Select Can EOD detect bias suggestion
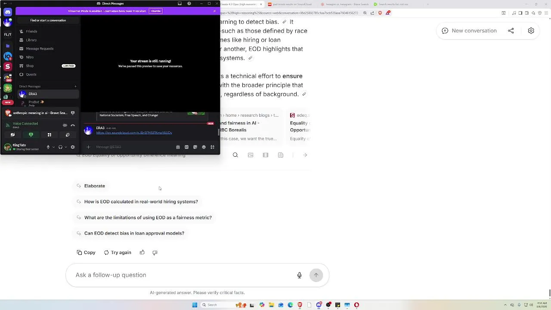 (130, 233)
